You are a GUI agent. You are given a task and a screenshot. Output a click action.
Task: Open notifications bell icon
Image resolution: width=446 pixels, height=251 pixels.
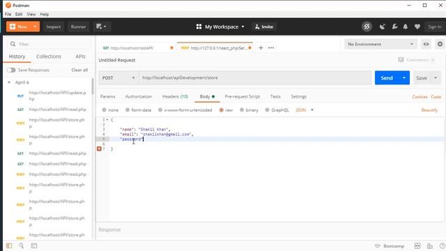pos(406,26)
